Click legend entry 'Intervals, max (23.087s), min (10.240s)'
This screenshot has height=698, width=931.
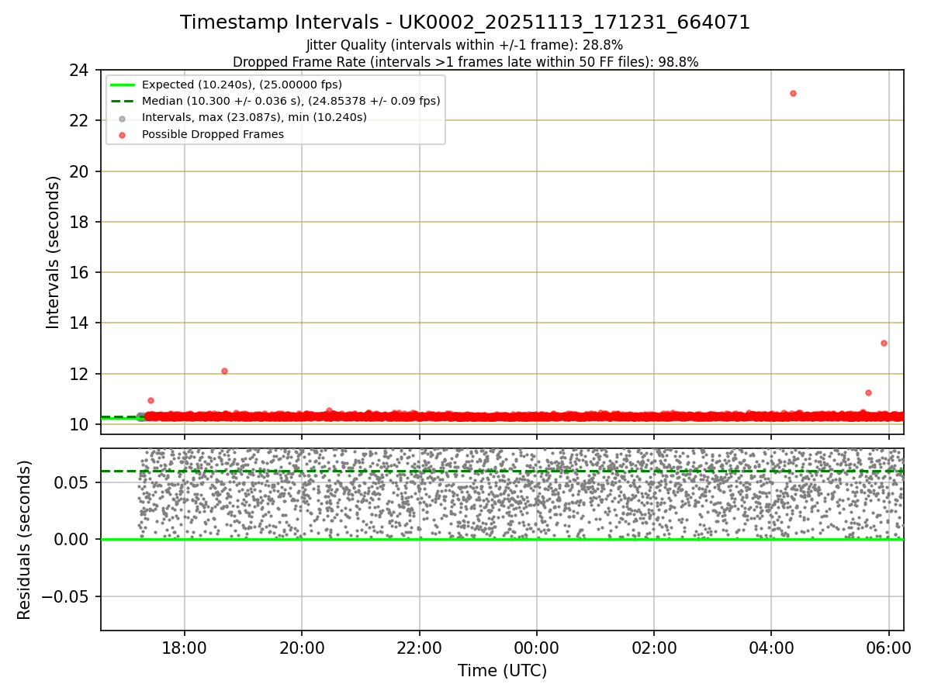254,117
